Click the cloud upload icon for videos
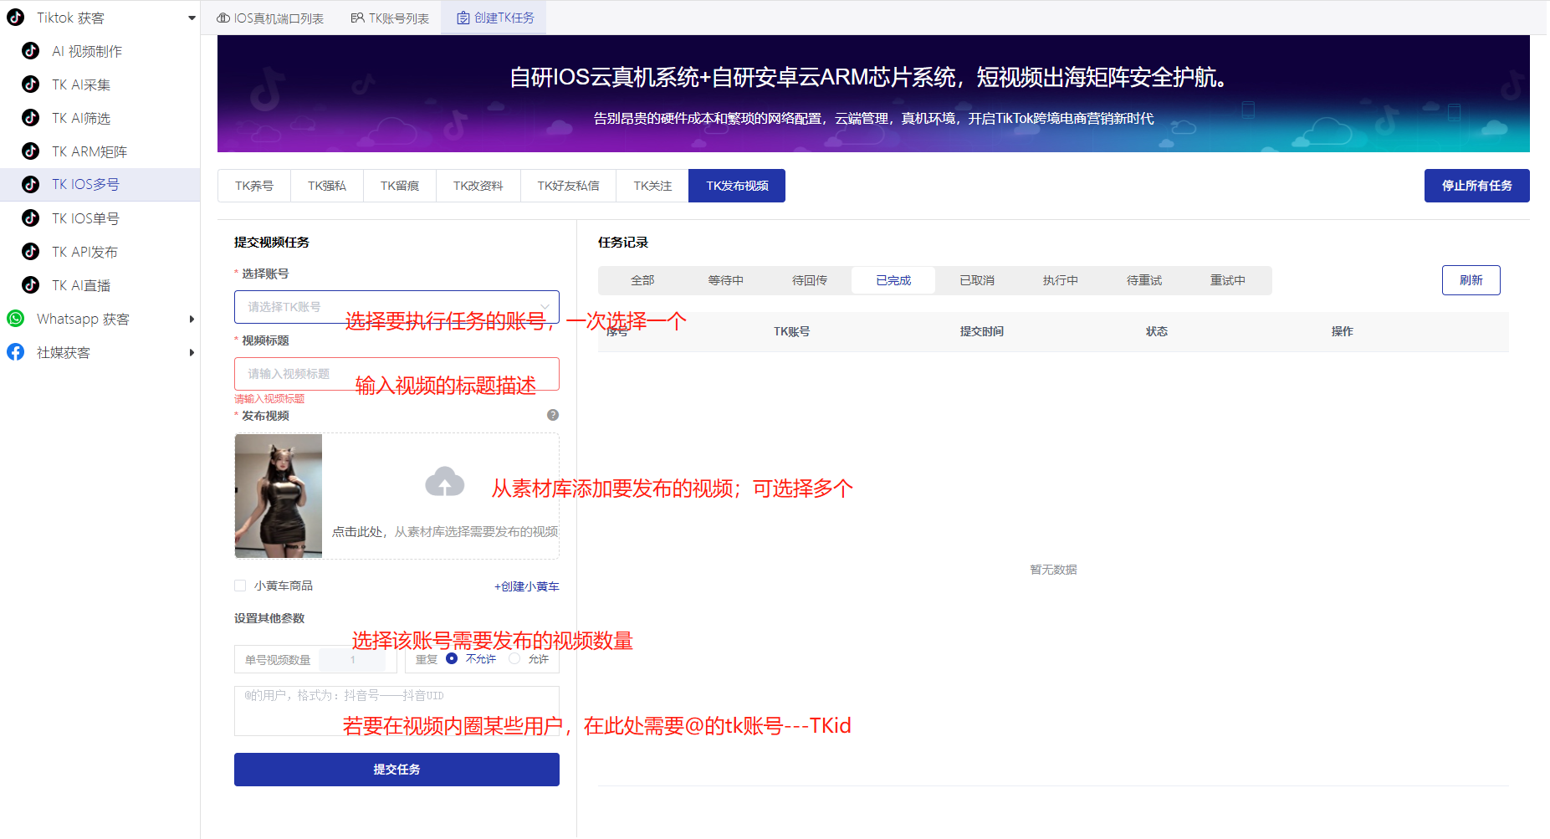The width and height of the screenshot is (1550, 839). click(444, 483)
